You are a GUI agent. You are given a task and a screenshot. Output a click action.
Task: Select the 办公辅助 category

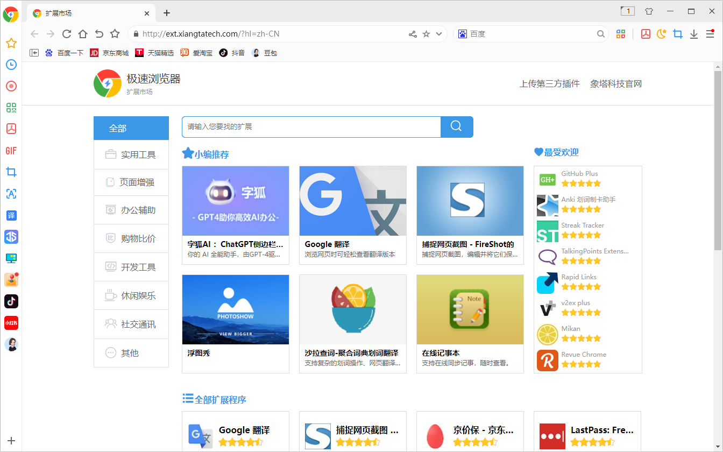[131, 210]
